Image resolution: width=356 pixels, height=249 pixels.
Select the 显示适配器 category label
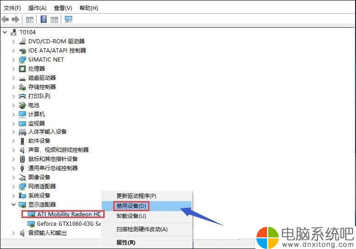click(42, 205)
